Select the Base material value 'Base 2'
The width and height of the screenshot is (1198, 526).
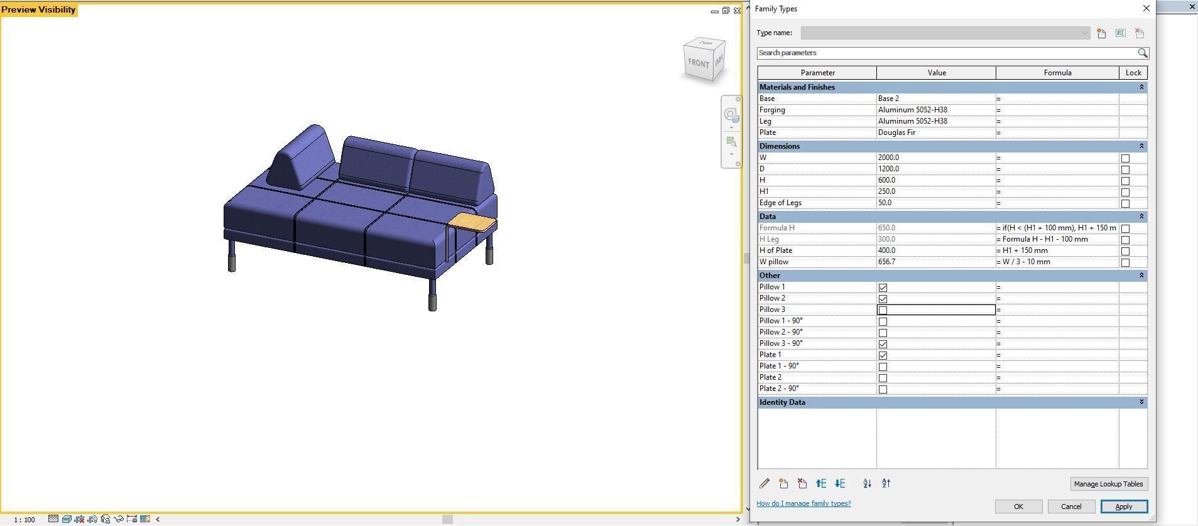coord(936,99)
